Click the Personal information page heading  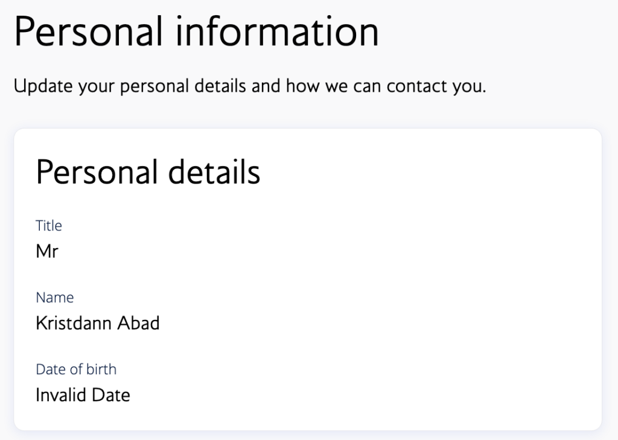tap(196, 31)
